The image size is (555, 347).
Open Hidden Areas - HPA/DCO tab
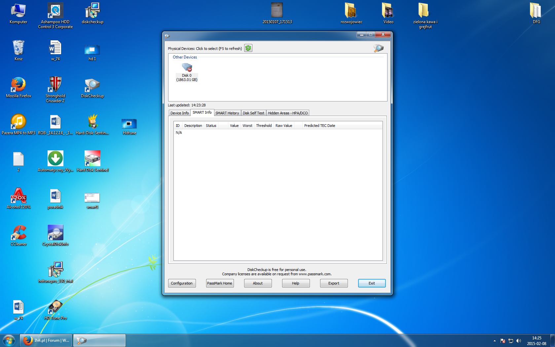(288, 113)
